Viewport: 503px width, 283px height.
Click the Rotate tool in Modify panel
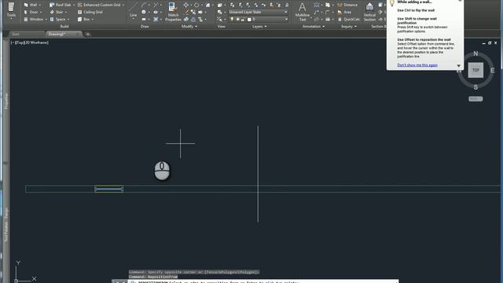coord(196,5)
